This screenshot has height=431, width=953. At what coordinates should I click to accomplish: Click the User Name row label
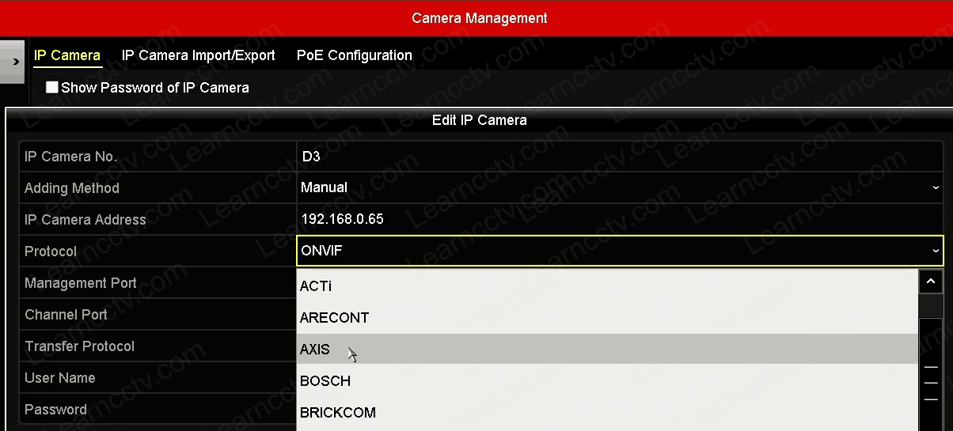pyautogui.click(x=60, y=378)
